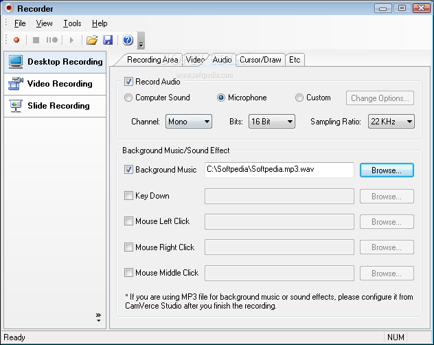
Task: Click the Background Music file path field
Action: (279, 170)
